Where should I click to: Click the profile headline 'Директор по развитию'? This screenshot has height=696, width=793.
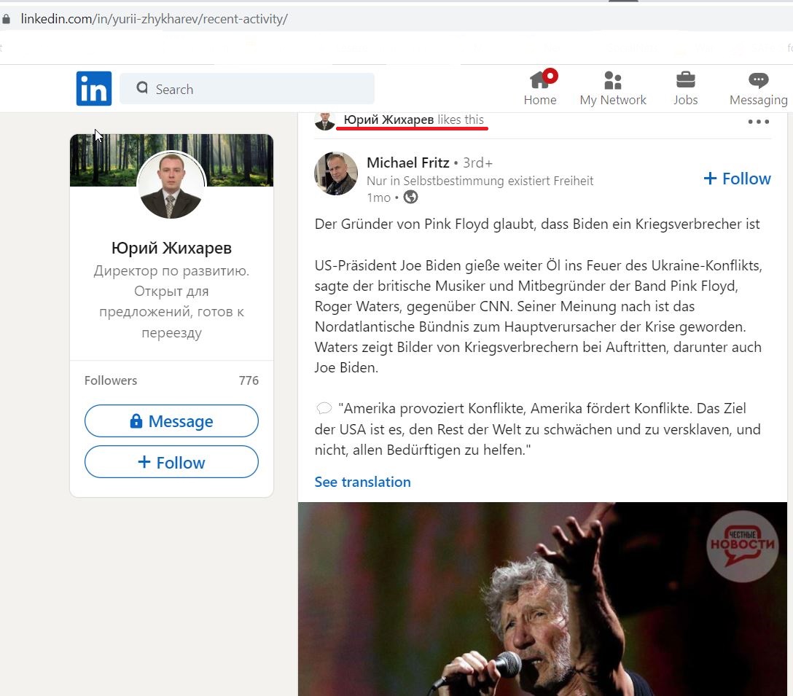click(x=171, y=271)
